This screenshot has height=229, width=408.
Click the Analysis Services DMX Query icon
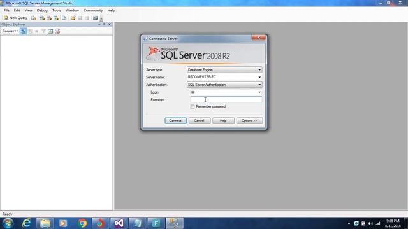point(48,18)
